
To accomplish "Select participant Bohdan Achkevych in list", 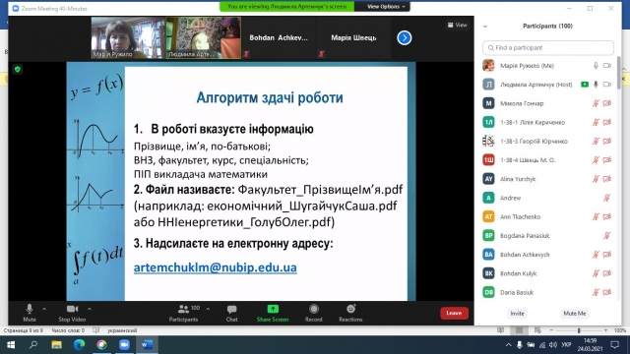I will 547,255.
